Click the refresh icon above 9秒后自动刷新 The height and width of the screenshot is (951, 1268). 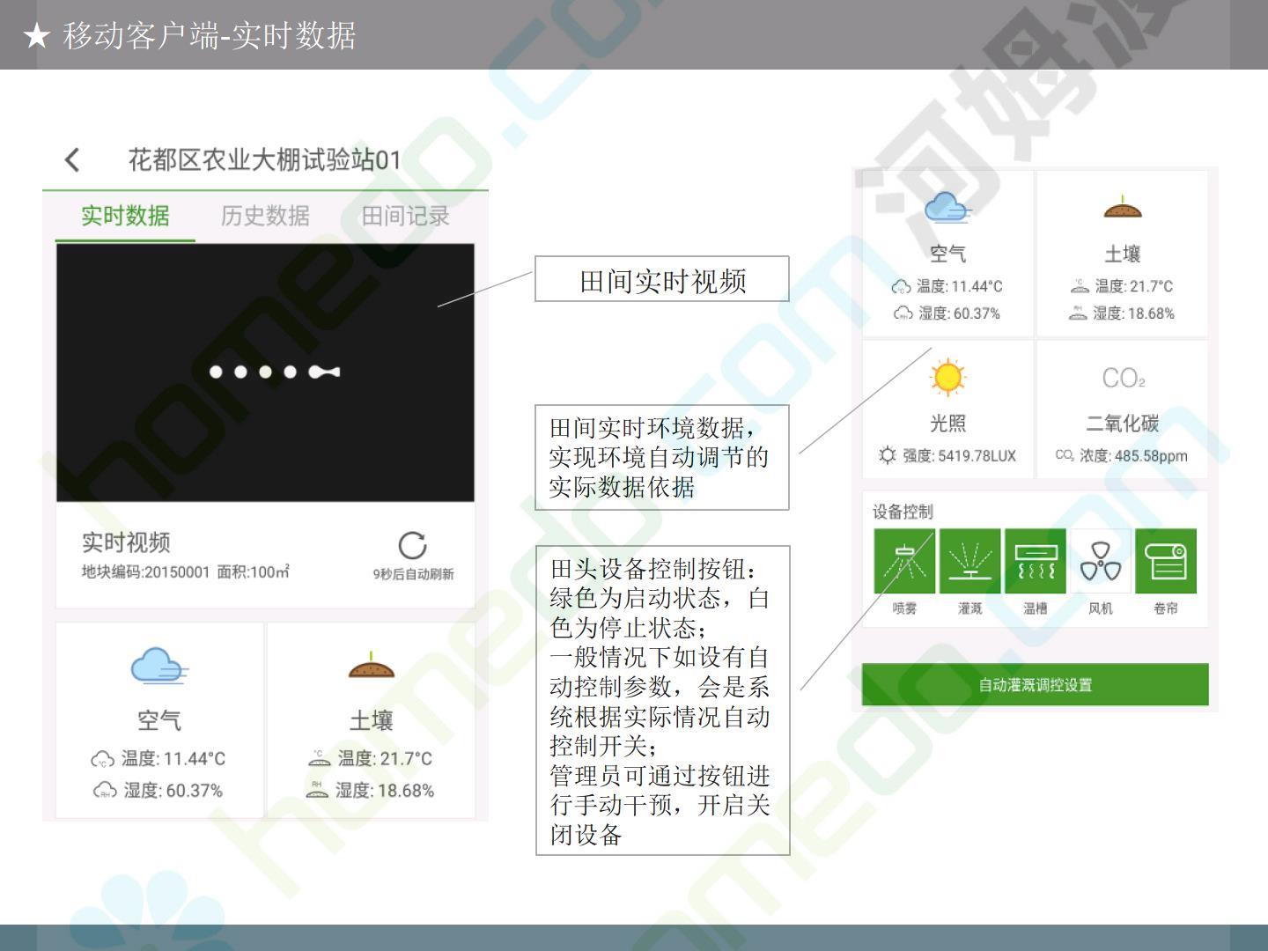(x=412, y=546)
